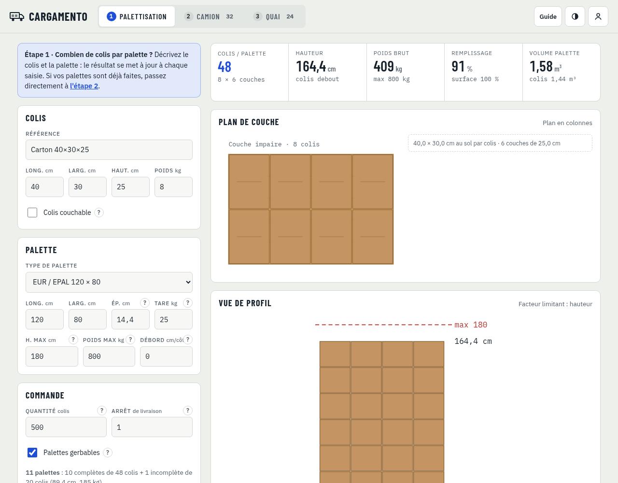Viewport: 618px width, 483px height.
Task: Open help icon next to Colis couchable
Action: click(99, 213)
